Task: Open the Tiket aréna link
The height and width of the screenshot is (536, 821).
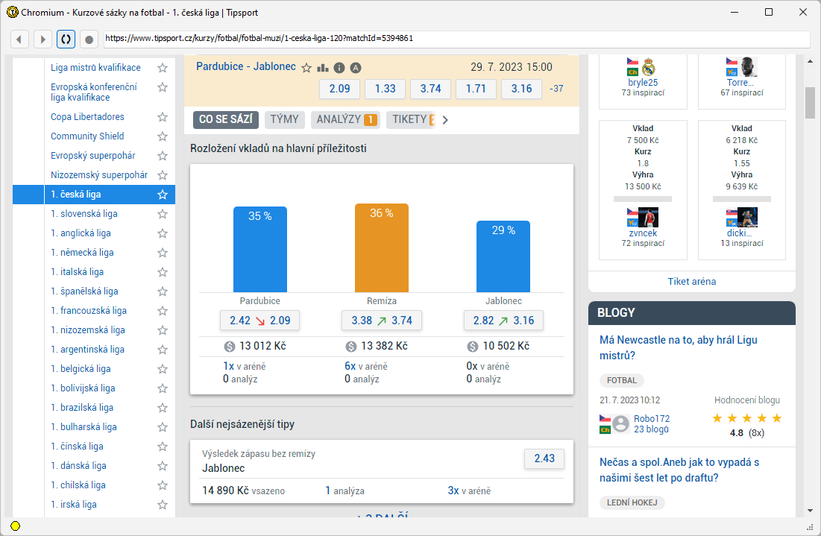Action: (692, 281)
